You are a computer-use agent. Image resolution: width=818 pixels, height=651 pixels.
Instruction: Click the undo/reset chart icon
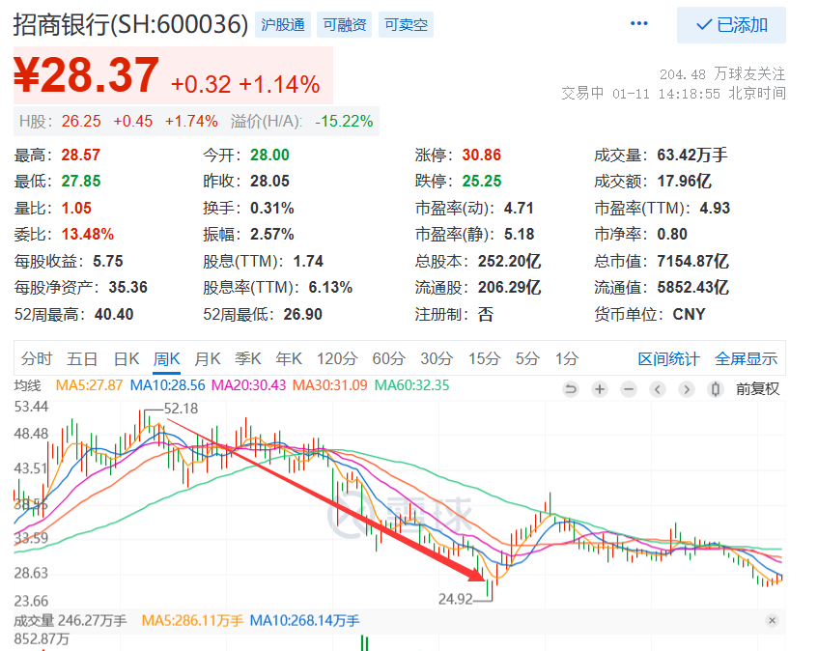[x=571, y=389]
